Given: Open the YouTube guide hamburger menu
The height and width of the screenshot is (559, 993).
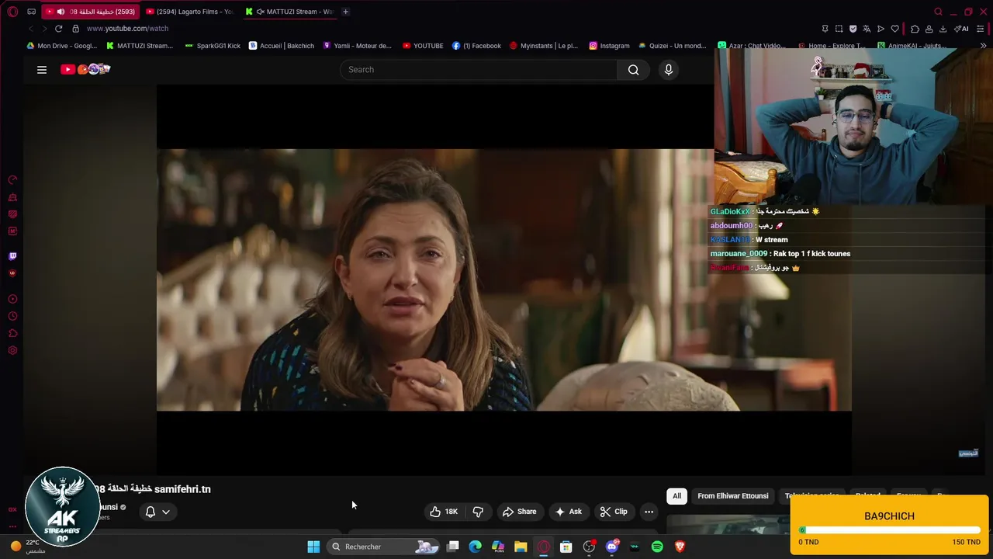Looking at the screenshot, I should (42, 70).
